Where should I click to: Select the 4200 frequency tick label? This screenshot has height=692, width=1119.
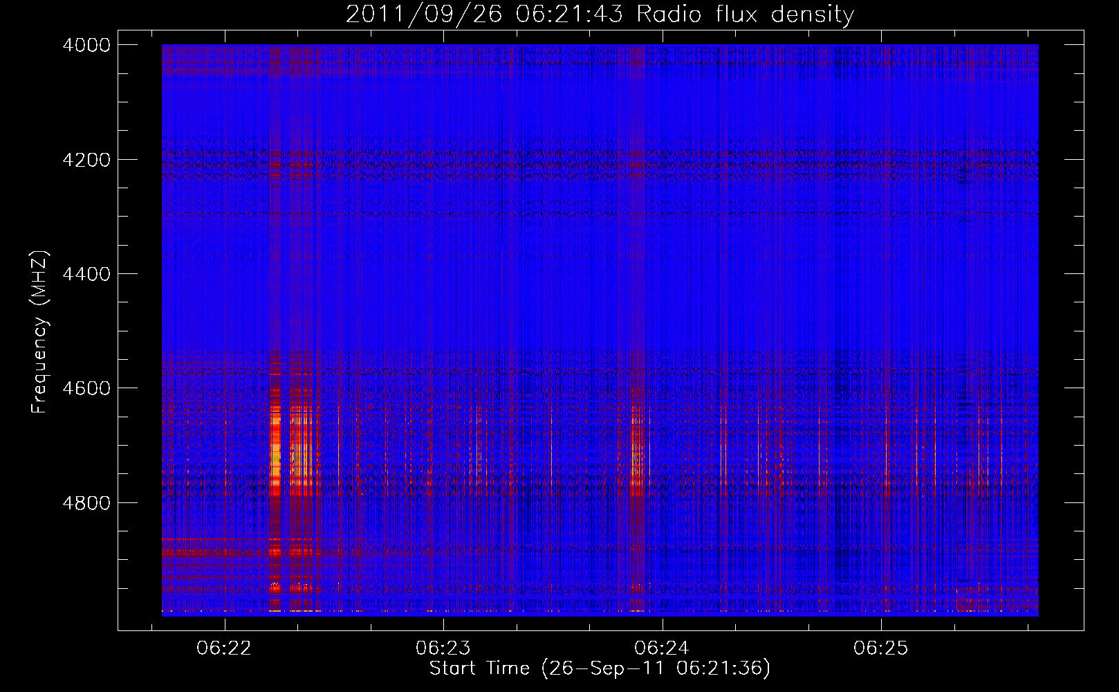coord(86,160)
